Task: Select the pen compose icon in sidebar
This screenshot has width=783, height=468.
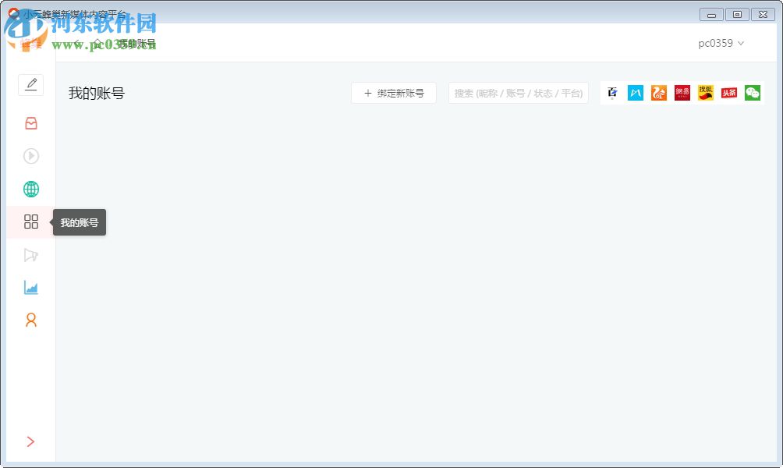Action: [31, 84]
